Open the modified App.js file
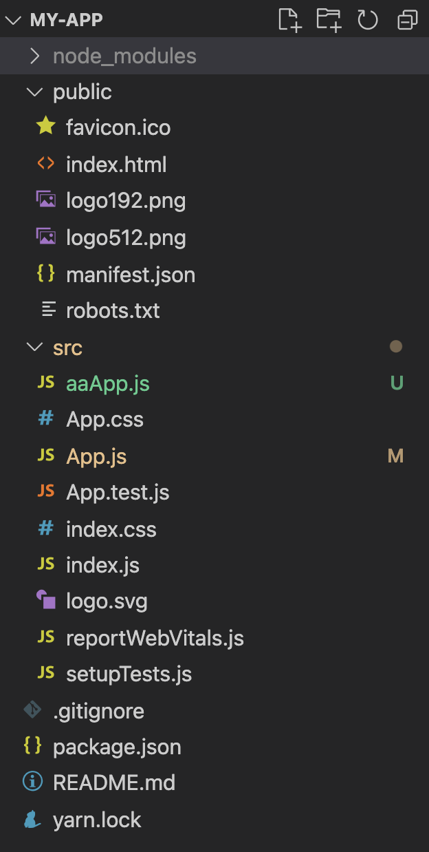 tap(96, 456)
